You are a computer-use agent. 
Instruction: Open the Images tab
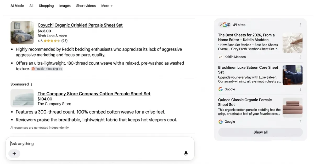point(65,6)
